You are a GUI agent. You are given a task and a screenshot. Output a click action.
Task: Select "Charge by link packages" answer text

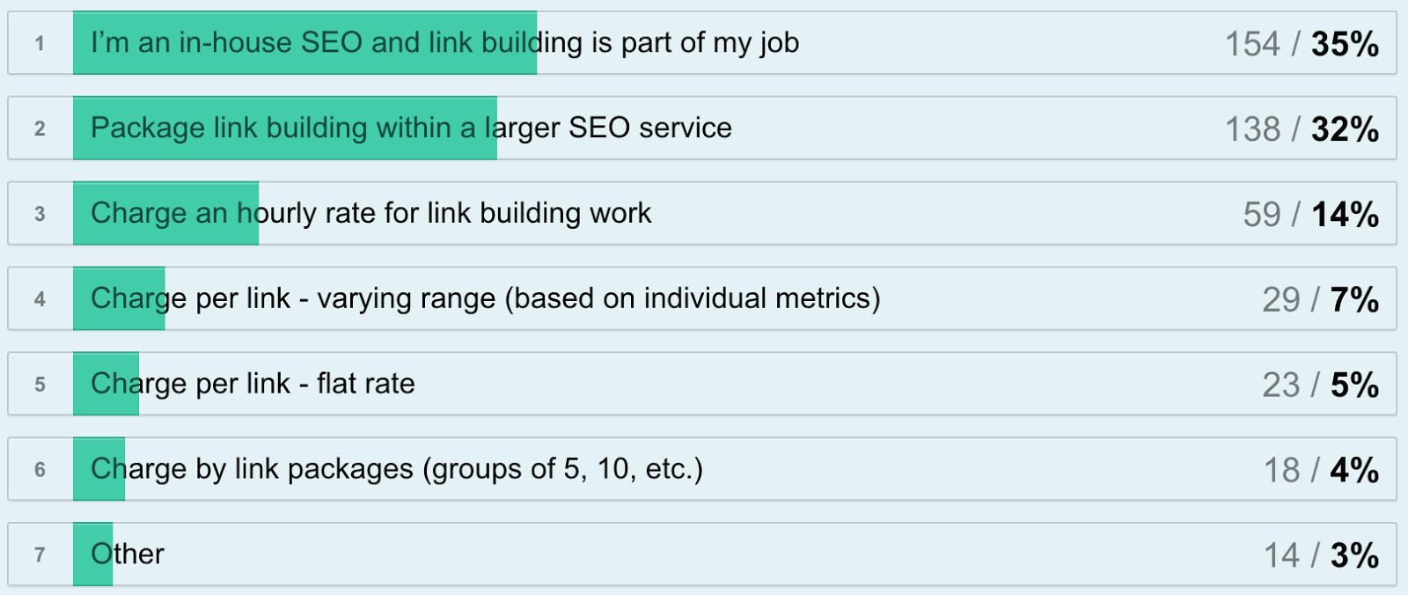coord(396,469)
